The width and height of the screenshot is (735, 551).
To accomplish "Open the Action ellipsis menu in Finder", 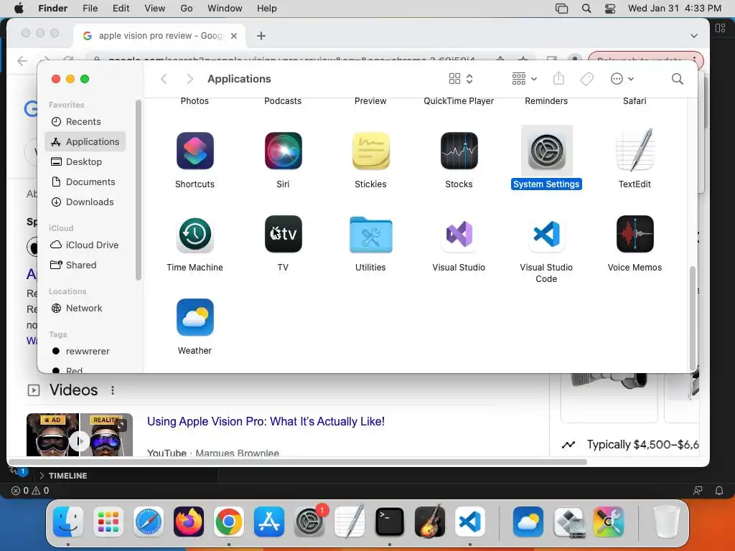I will click(622, 79).
